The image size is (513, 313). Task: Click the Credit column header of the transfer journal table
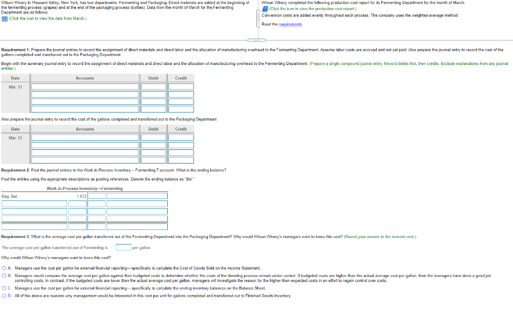click(x=181, y=129)
